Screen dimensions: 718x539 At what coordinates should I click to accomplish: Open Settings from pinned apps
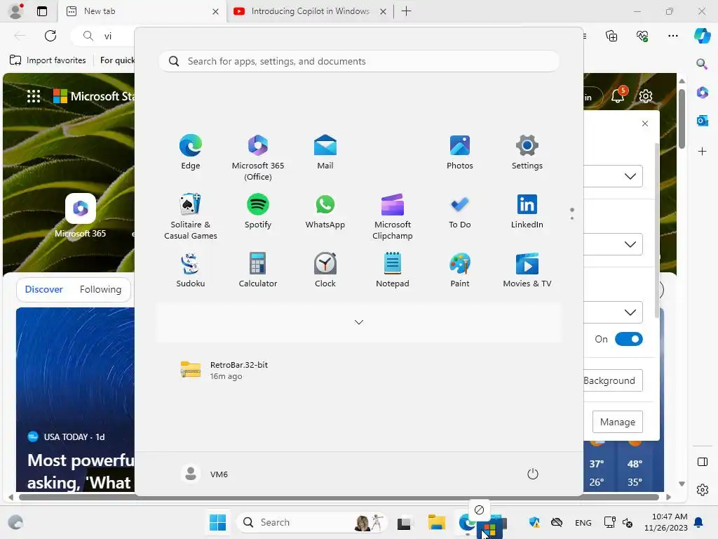[527, 152]
